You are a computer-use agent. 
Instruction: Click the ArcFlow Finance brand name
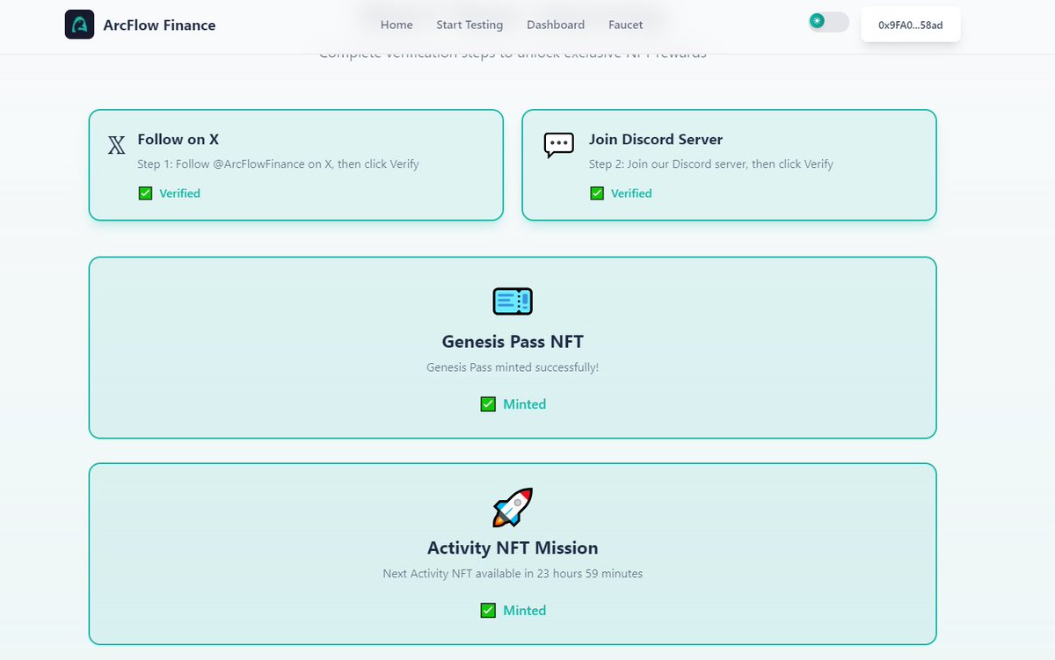tap(161, 25)
